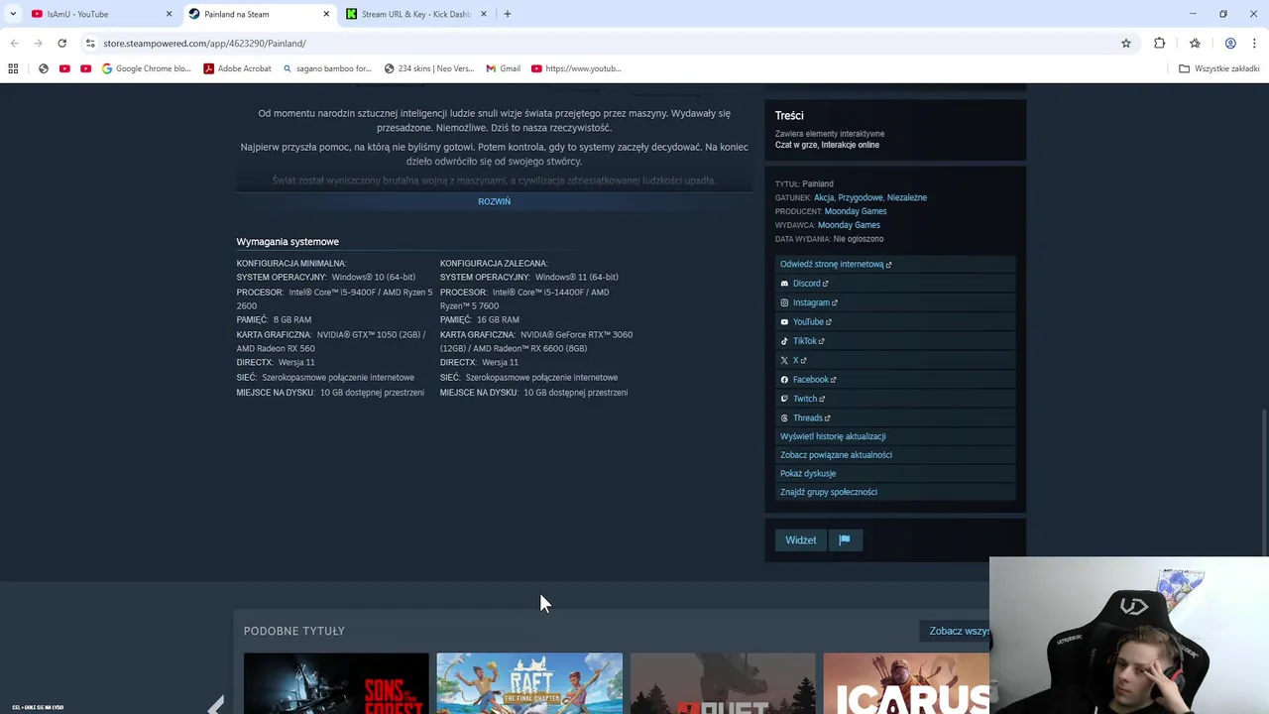Screen dimensions: 1269x714
Task: Open the Sons of the Forest thumbnail
Action: tap(336, 683)
